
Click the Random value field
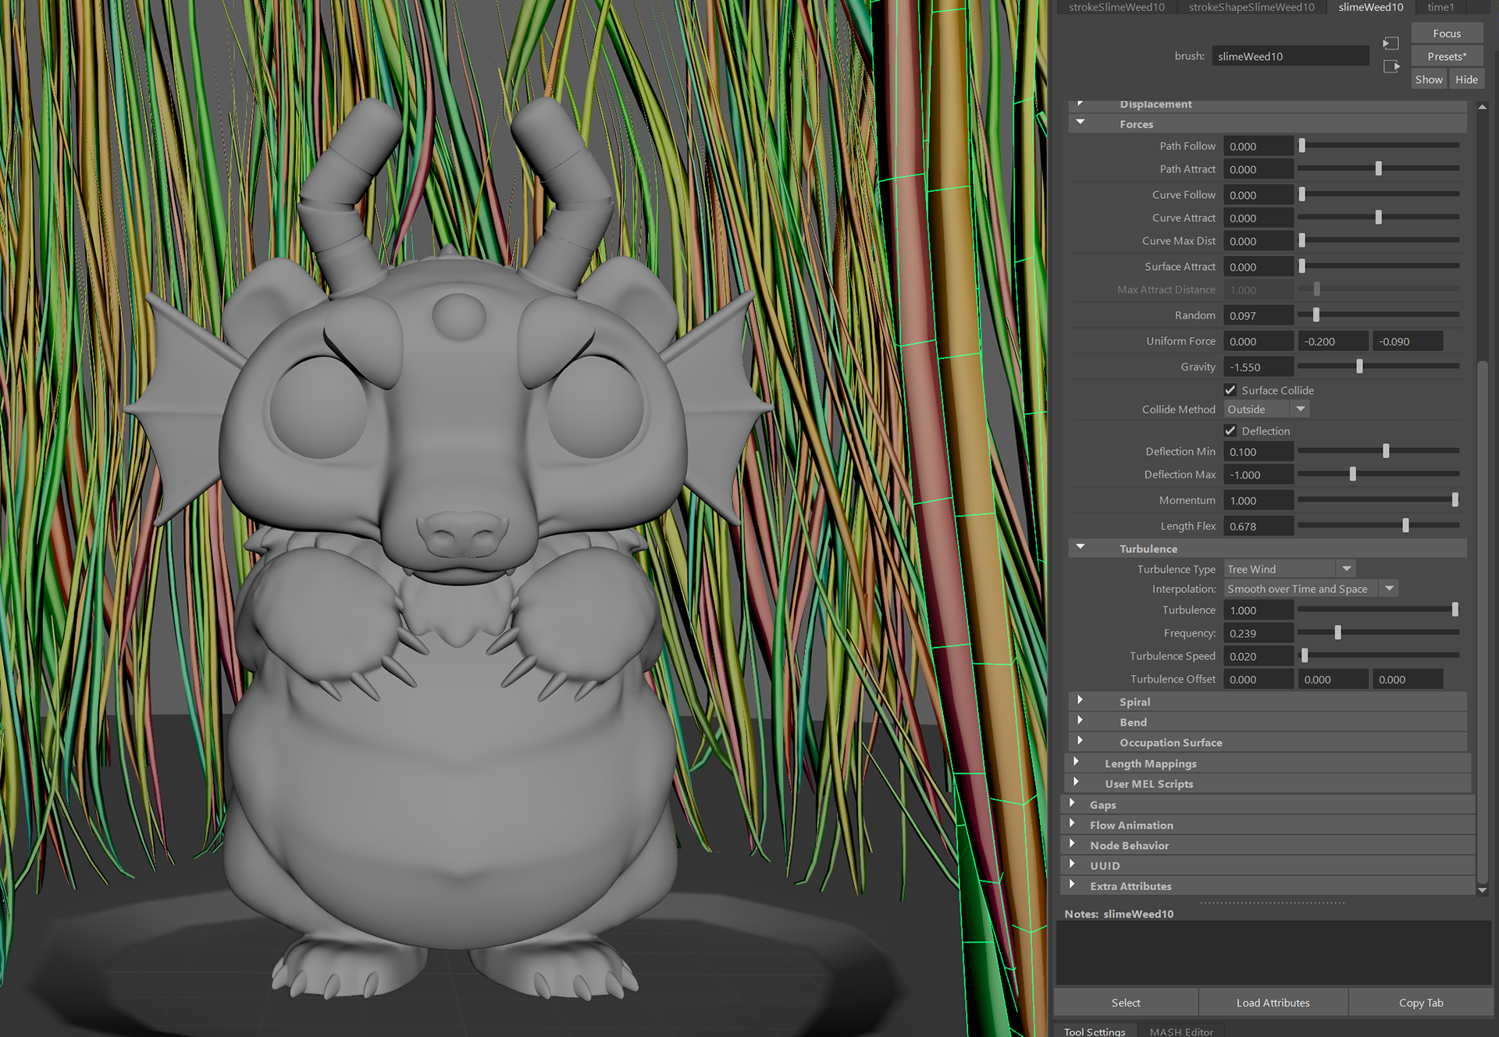1259,315
